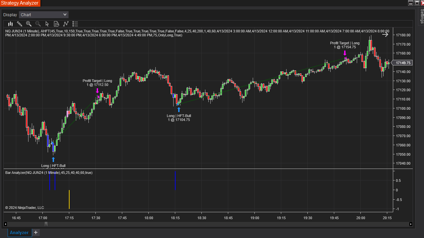This screenshot has height=238, width=424.
Task: Click the horizontal scrollbar left arrow
Action: 5,224
